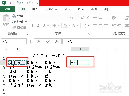
Task: Apply the font color A
Action: 74,26
